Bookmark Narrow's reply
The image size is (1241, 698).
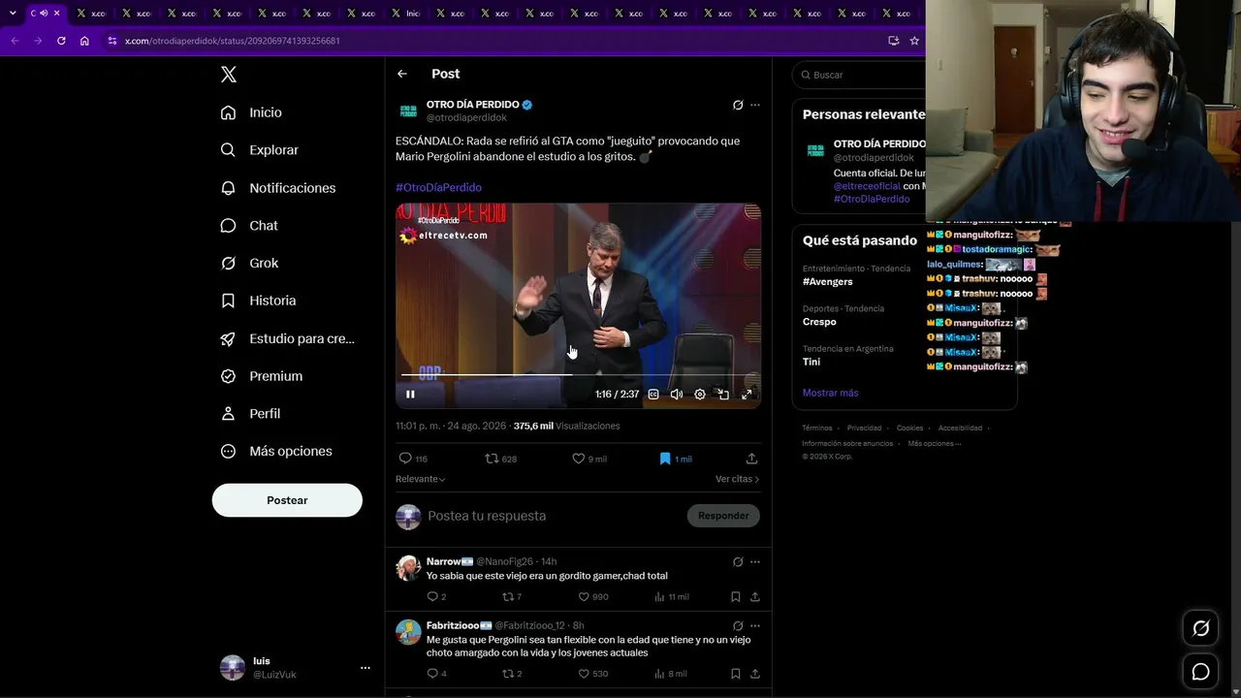(x=735, y=597)
